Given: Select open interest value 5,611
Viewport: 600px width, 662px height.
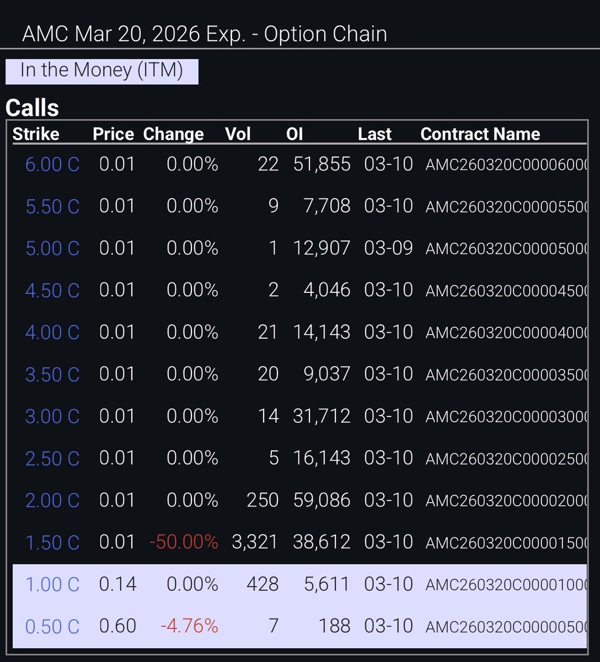Looking at the screenshot, I should pyautogui.click(x=327, y=584).
